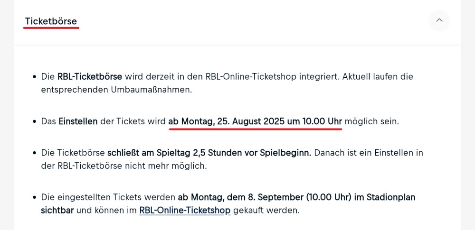Collapse the Ticketbörse section with chevron
The image size is (475, 230).
click(439, 20)
